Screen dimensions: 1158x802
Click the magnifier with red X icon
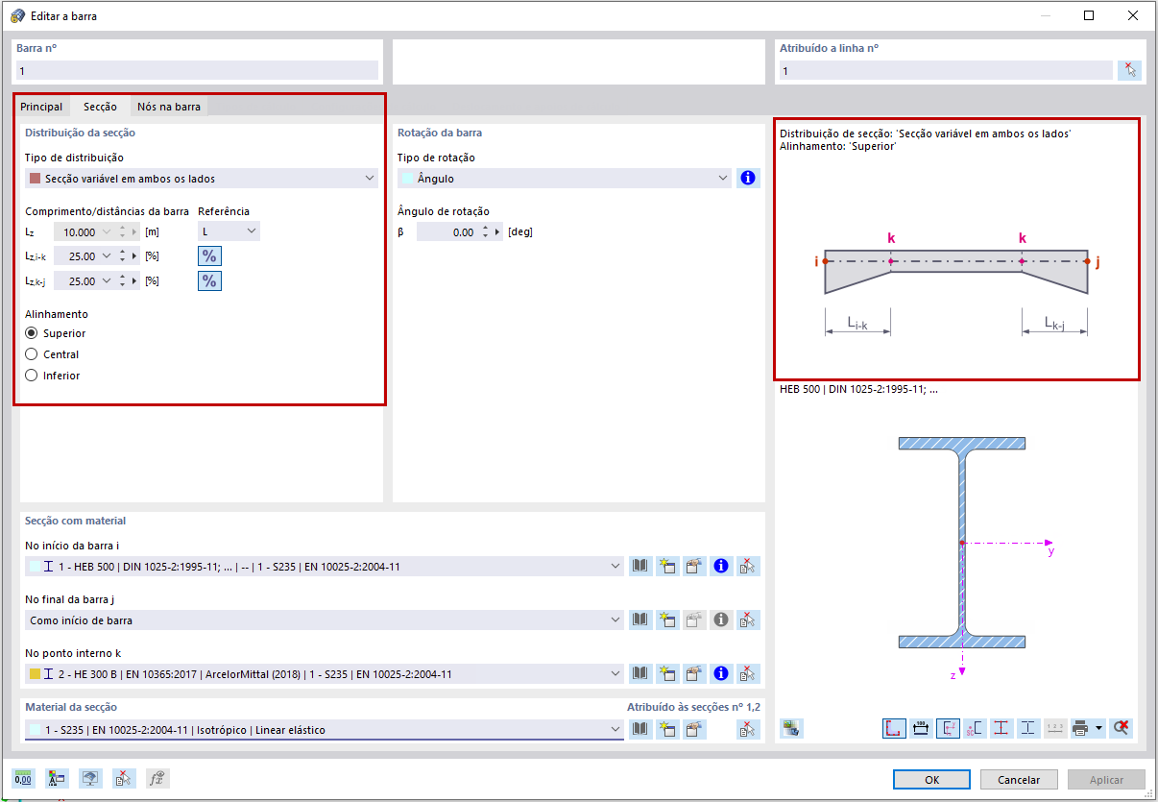tap(1120, 728)
